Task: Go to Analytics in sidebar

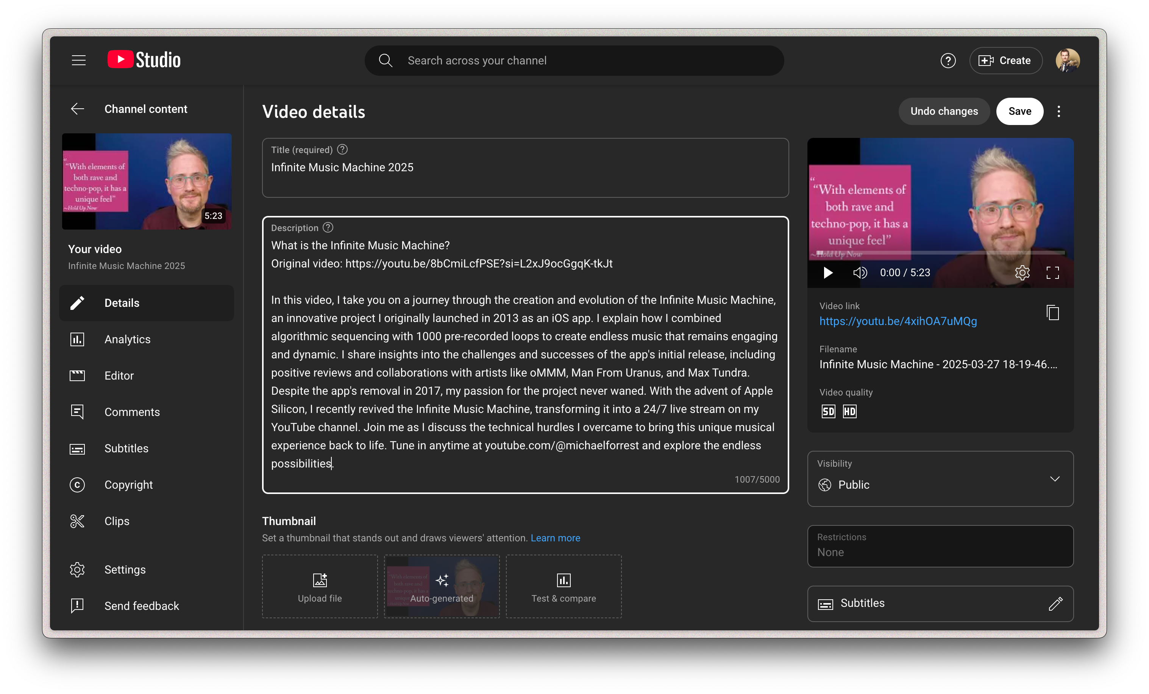Action: [x=127, y=339]
